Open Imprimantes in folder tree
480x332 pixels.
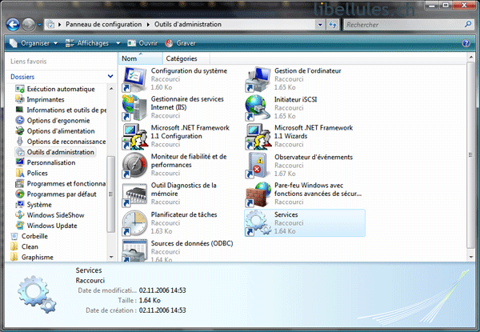[40, 99]
